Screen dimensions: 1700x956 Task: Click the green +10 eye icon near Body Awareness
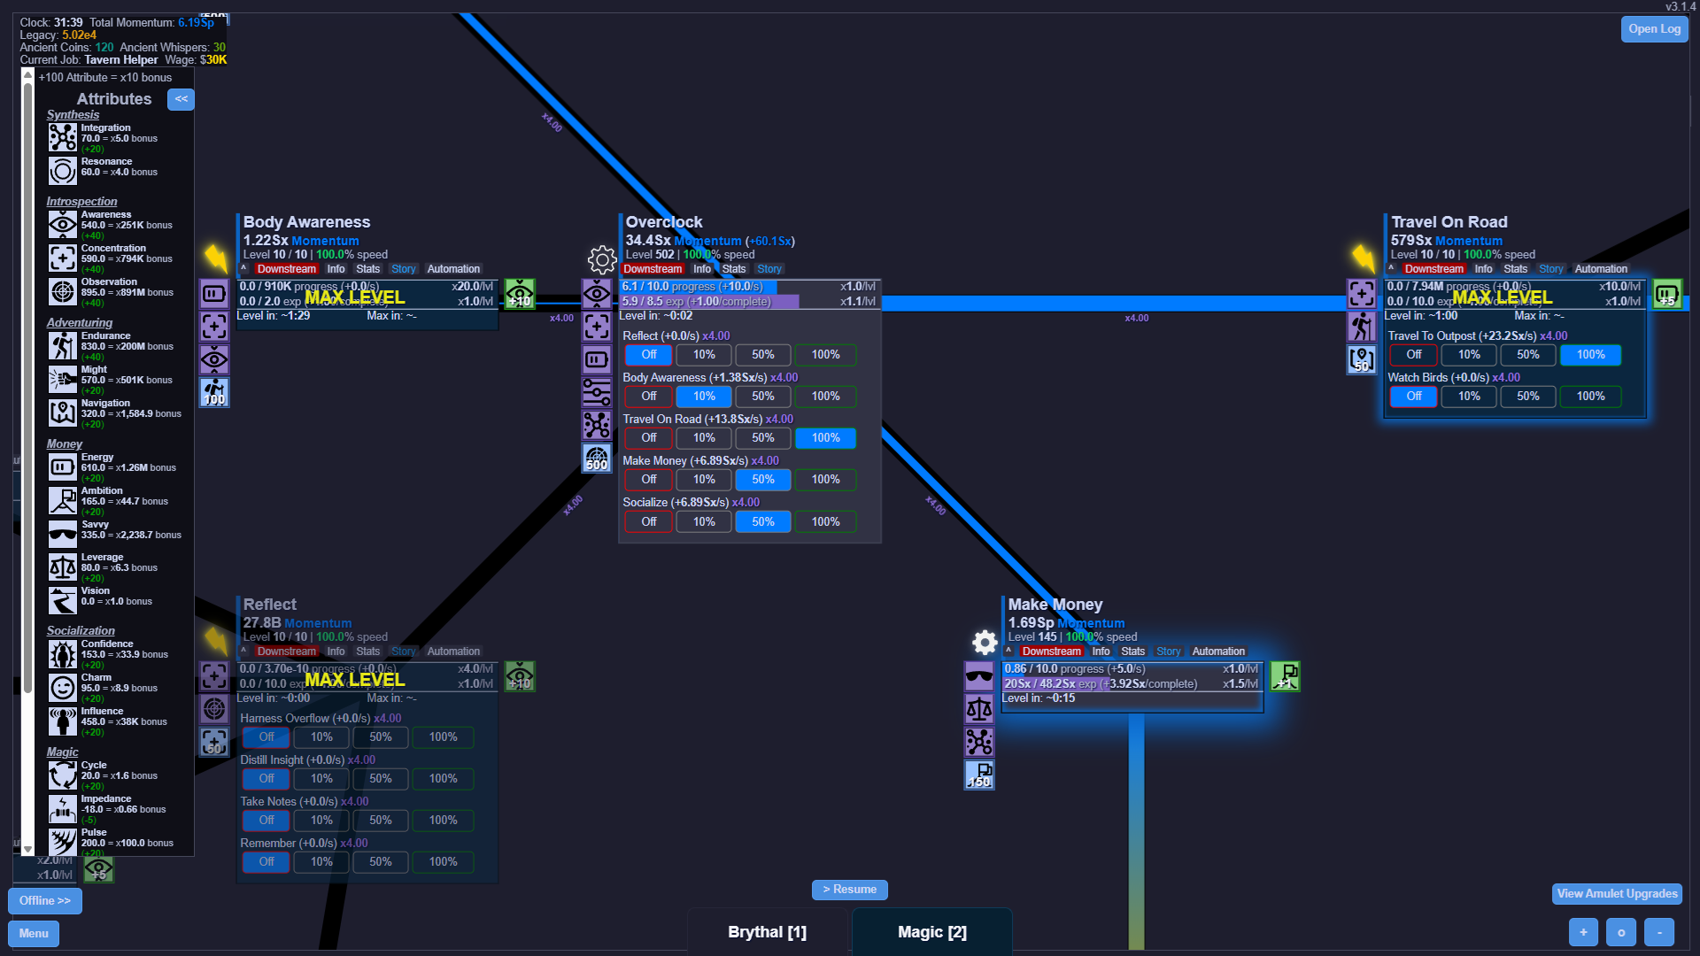(x=520, y=294)
